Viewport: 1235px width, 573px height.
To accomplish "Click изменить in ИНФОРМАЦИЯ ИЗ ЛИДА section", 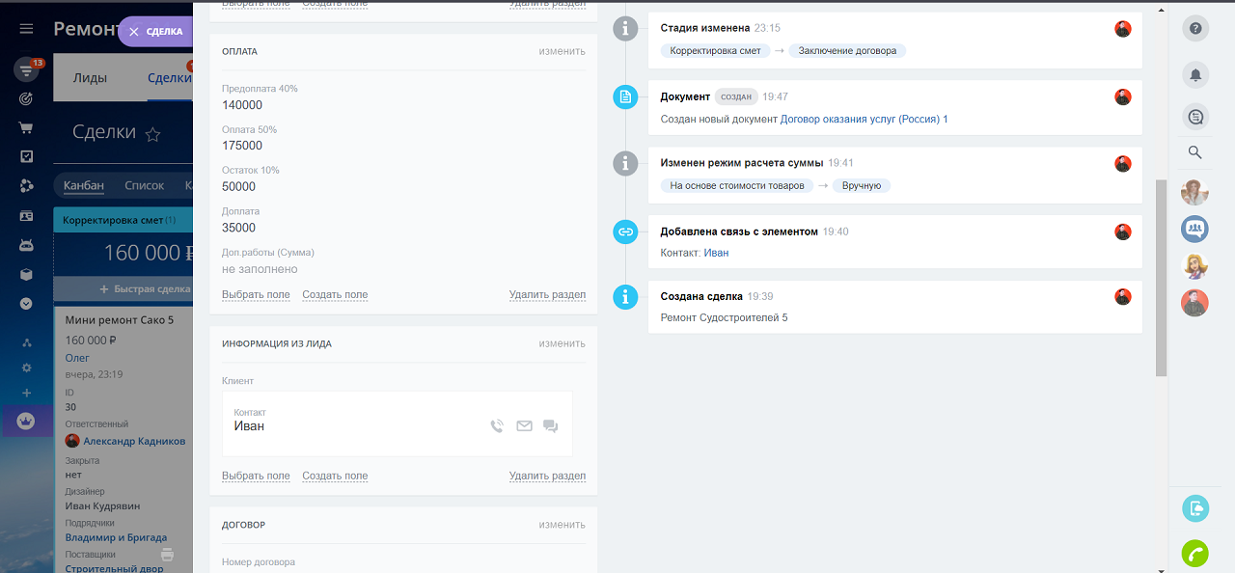I will (x=562, y=343).
